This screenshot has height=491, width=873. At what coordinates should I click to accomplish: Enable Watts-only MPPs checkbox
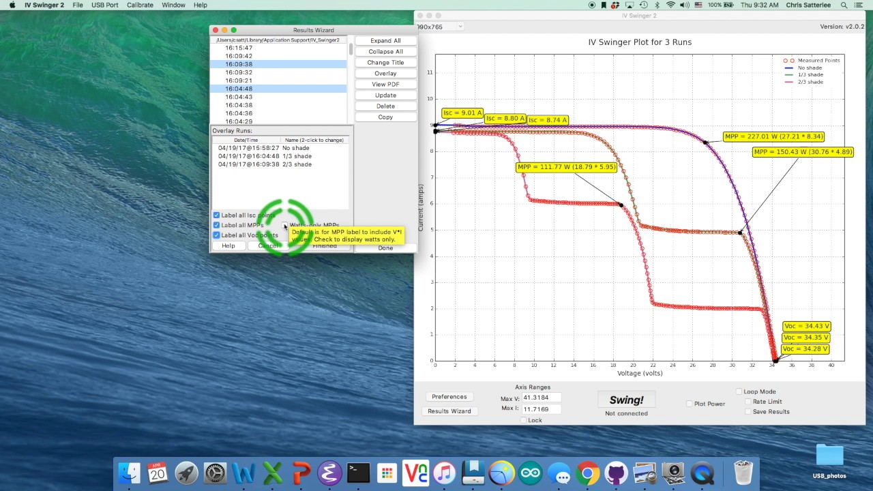[x=286, y=225]
